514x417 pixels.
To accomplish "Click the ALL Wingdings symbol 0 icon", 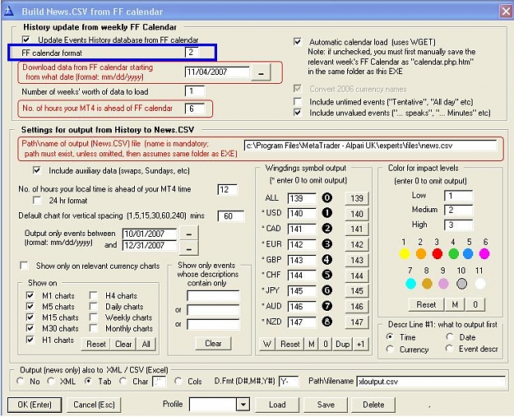I will pyautogui.click(x=326, y=197).
